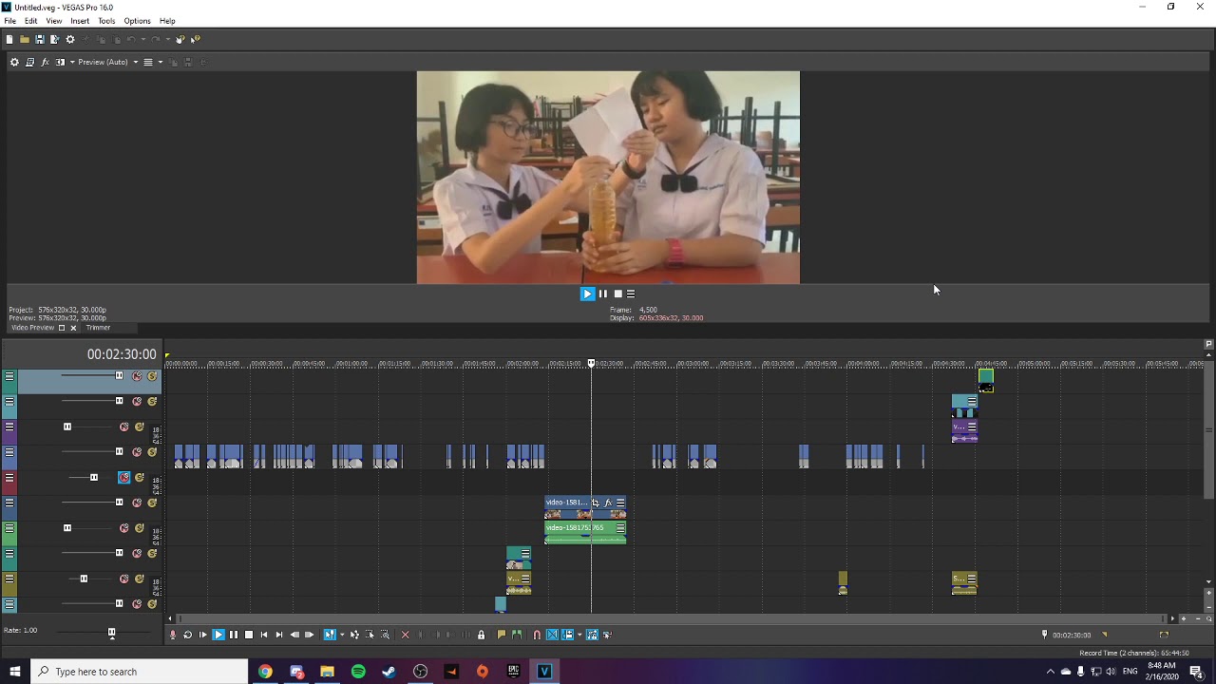Save the project with the floppy icon
The width and height of the screenshot is (1216, 684).
click(x=40, y=39)
